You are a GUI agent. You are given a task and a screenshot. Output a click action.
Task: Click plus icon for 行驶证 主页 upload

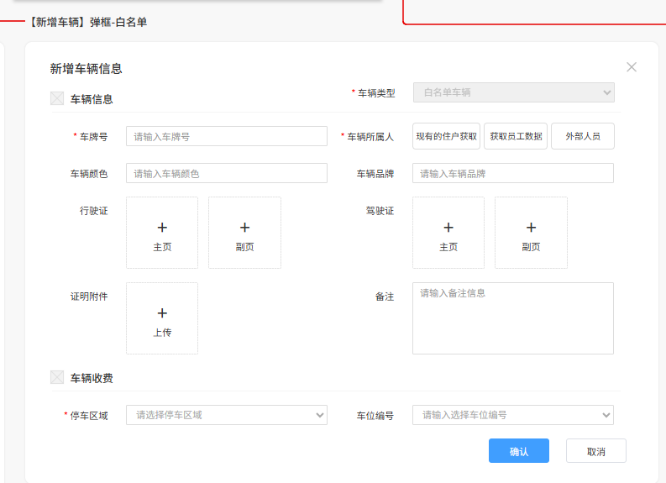tap(162, 227)
